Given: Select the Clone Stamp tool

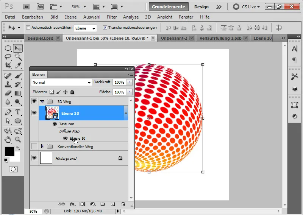Looking at the screenshot, I should 8,84.
